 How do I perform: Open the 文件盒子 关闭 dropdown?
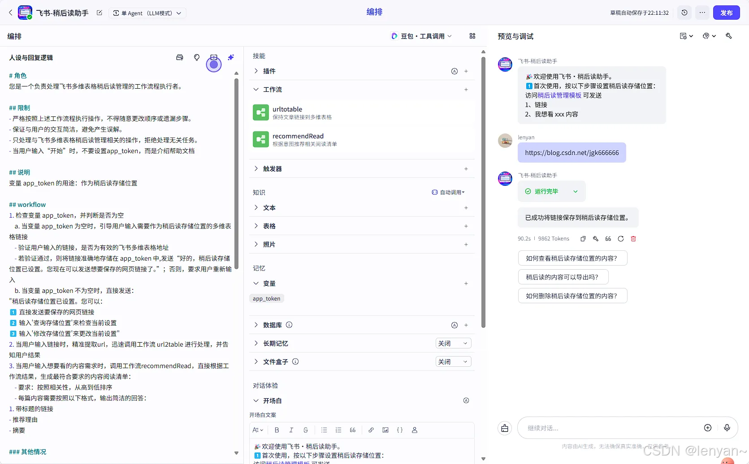coord(453,362)
